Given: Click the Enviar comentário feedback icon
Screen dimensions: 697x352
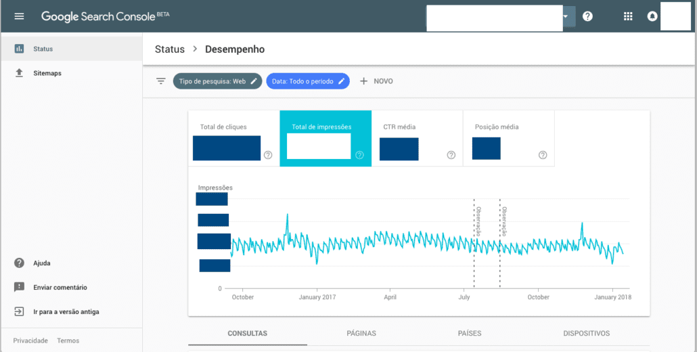Looking at the screenshot, I should point(19,288).
